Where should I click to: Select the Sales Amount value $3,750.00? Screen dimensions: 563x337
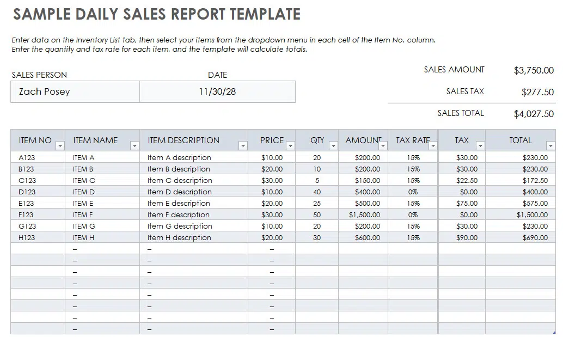tap(534, 70)
